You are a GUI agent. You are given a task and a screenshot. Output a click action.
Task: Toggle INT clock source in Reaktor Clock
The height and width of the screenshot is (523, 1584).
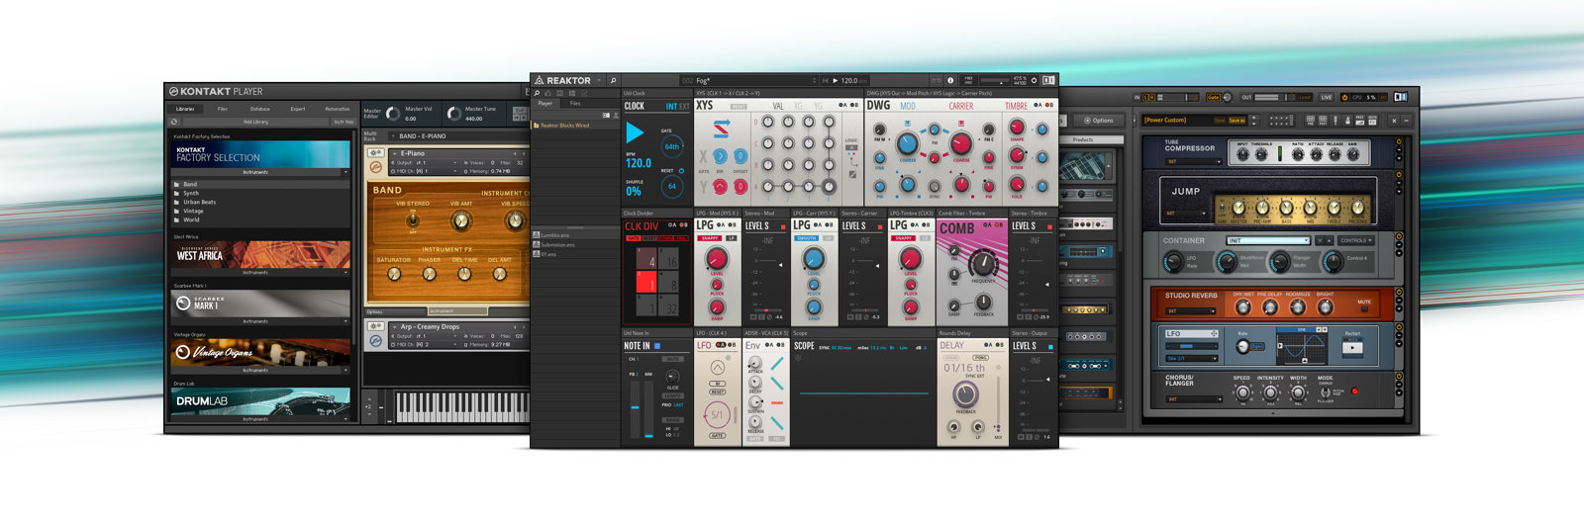pyautogui.click(x=671, y=106)
